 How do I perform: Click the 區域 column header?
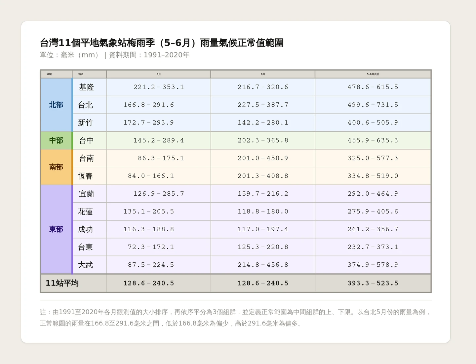(x=56, y=74)
